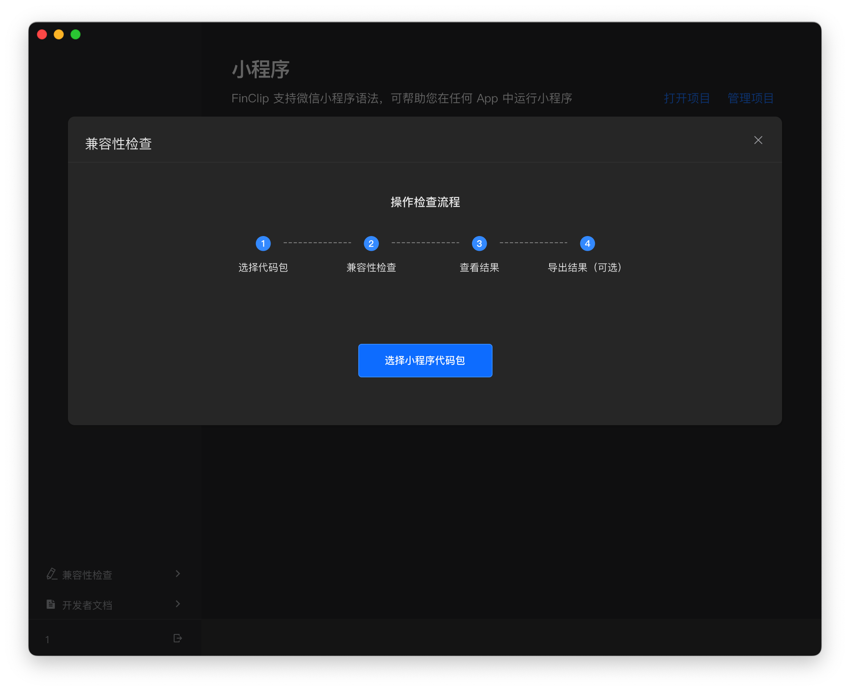The image size is (850, 691).
Task: Click the document icon beside 开发者文档
Action: coord(51,604)
